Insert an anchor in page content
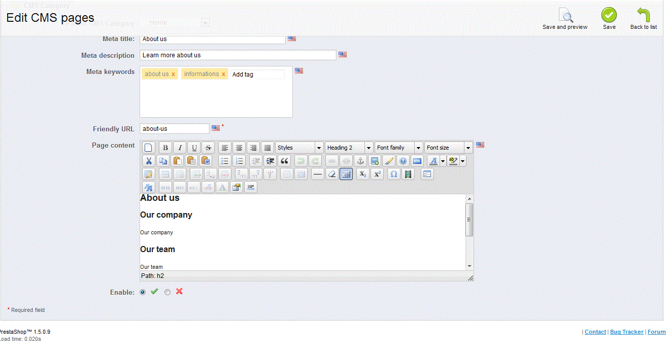This screenshot has height=350, width=670. [360, 161]
